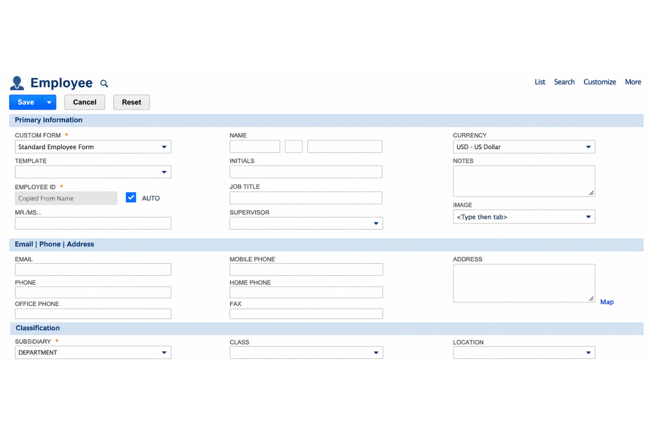
Task: Click into the Initials field
Action: (x=306, y=172)
